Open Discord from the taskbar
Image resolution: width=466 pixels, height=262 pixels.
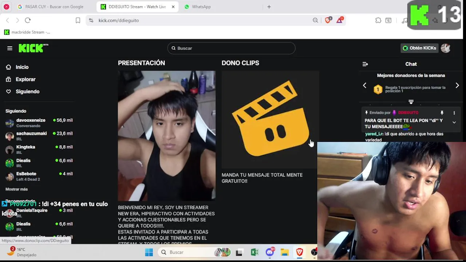tap(270, 252)
